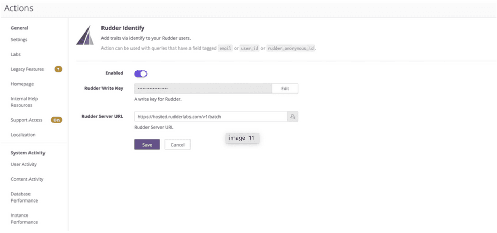Open Content Activity page

pyautogui.click(x=27, y=179)
